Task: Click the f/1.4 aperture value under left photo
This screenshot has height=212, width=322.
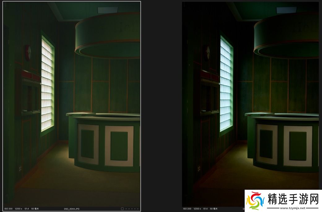Action: pyautogui.click(x=27, y=209)
